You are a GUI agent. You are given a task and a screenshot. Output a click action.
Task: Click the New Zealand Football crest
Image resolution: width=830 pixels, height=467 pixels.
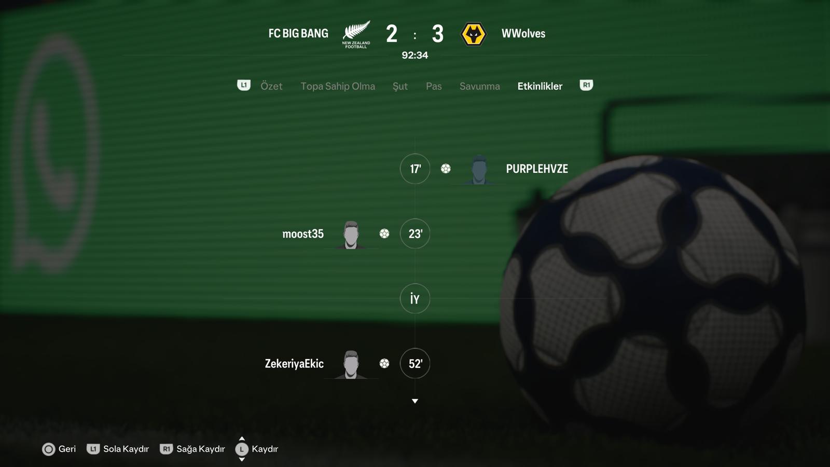[x=356, y=34]
